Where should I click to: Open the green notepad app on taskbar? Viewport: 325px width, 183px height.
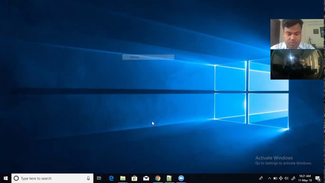click(169, 178)
